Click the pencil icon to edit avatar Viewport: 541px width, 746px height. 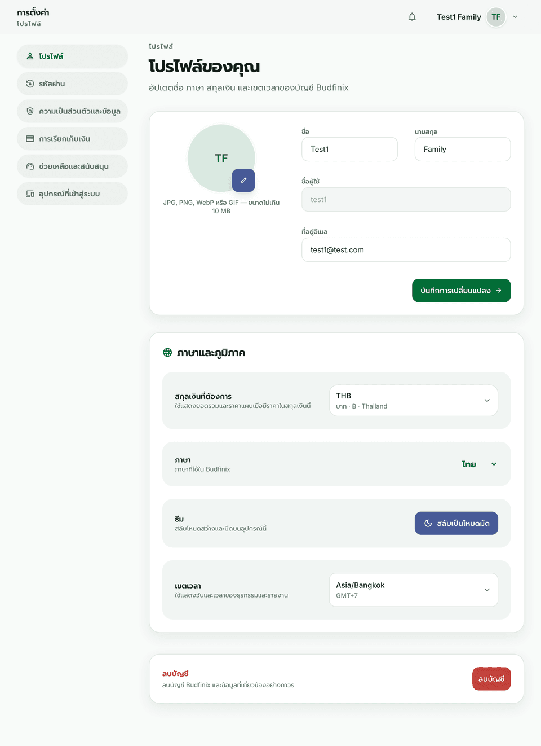tap(243, 181)
